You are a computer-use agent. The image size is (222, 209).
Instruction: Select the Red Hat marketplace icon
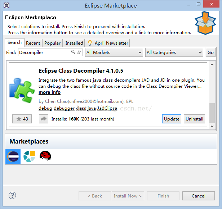coord(45,156)
